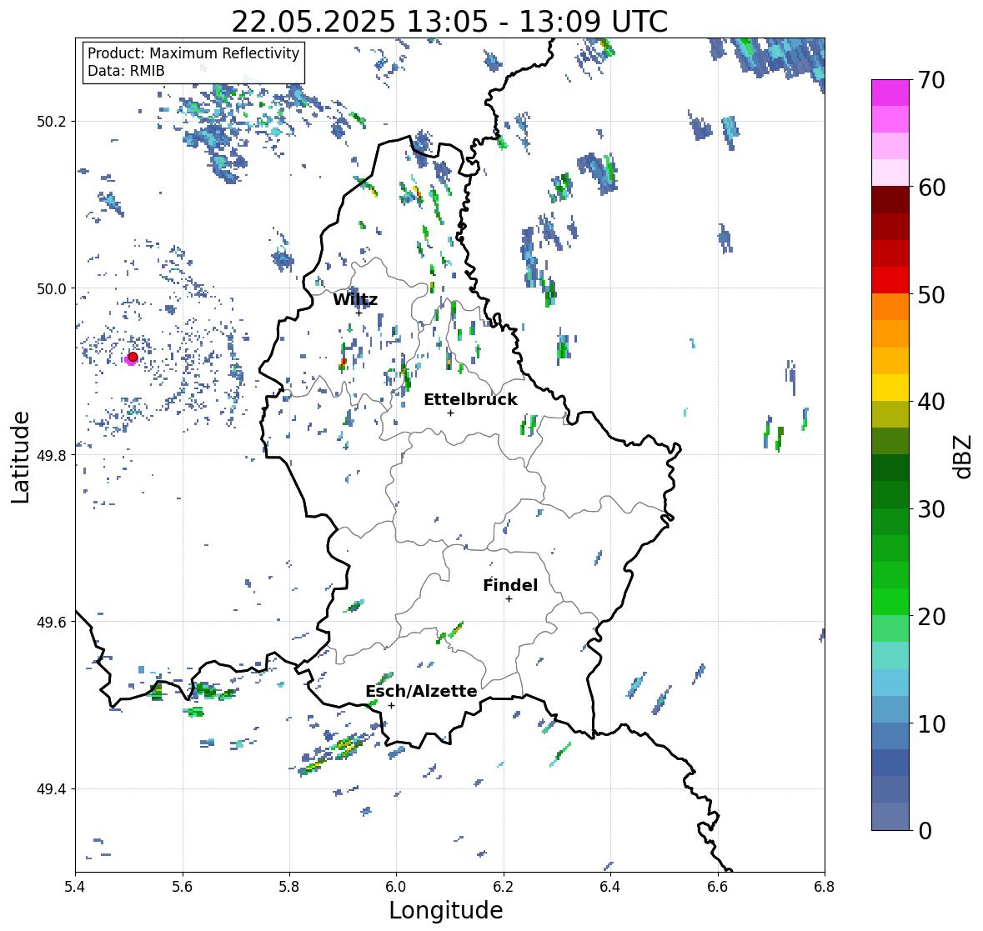
Task: Click the 'Product: Maximum Reflectivity' legend text
Action: point(193,53)
